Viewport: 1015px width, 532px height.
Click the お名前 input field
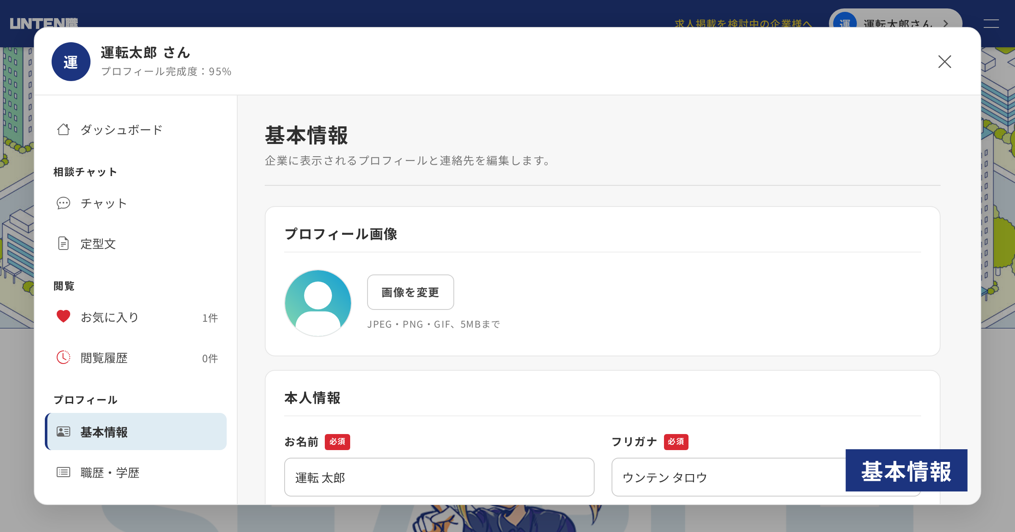(439, 477)
